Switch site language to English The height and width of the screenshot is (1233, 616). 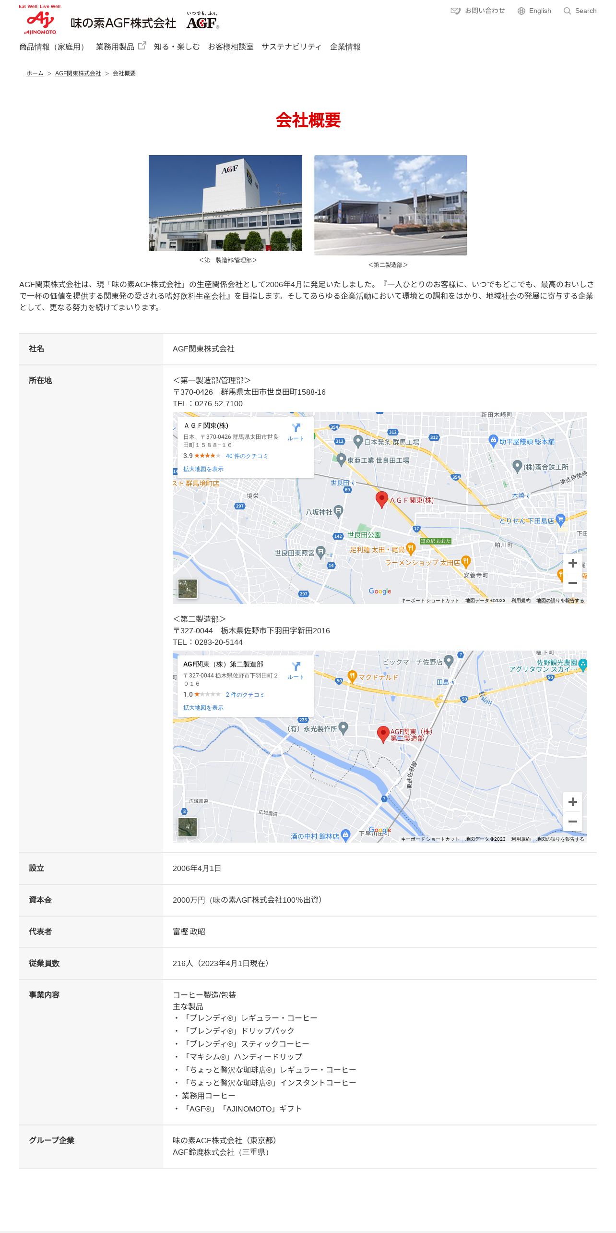coord(540,11)
